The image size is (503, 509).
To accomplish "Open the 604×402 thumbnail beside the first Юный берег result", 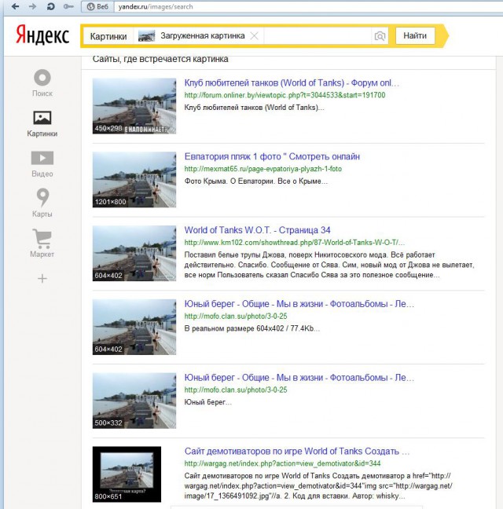I will (x=134, y=327).
